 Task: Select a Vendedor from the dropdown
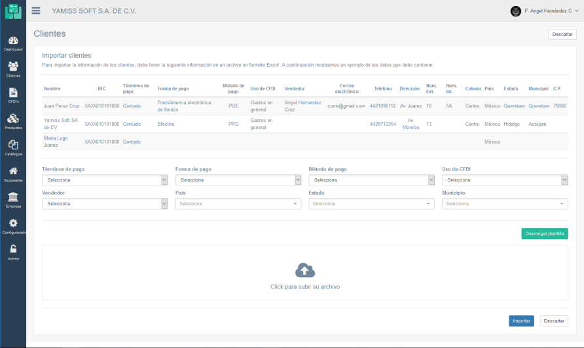coord(105,204)
